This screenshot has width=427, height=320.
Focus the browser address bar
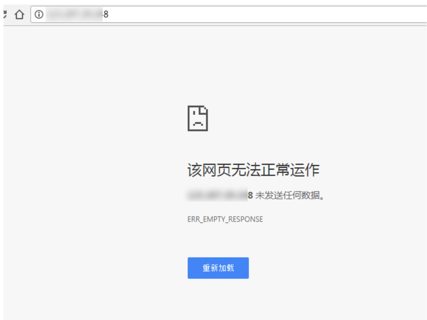[x=245, y=15]
